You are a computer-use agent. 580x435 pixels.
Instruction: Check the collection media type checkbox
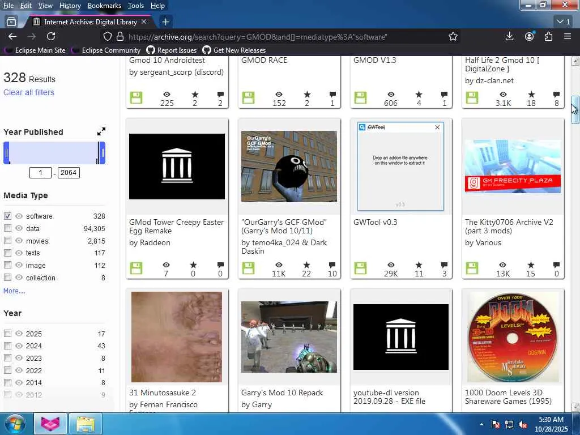7,277
